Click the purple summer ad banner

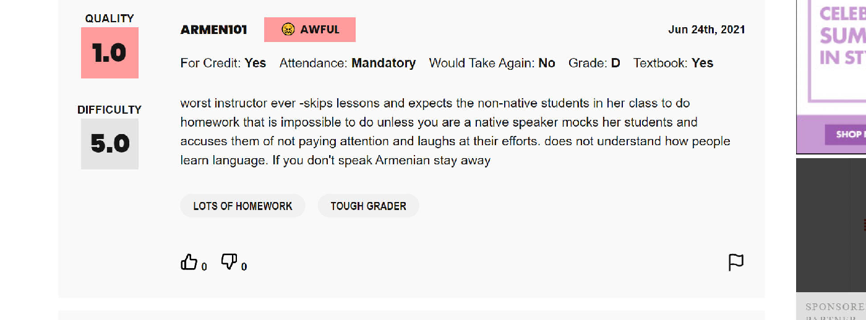coord(831,77)
